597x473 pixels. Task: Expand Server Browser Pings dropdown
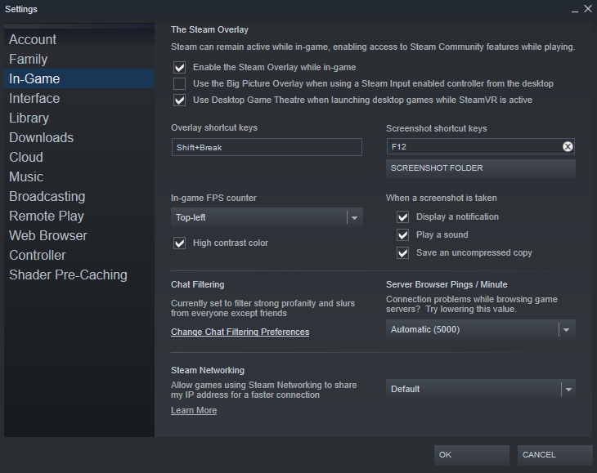[480, 329]
